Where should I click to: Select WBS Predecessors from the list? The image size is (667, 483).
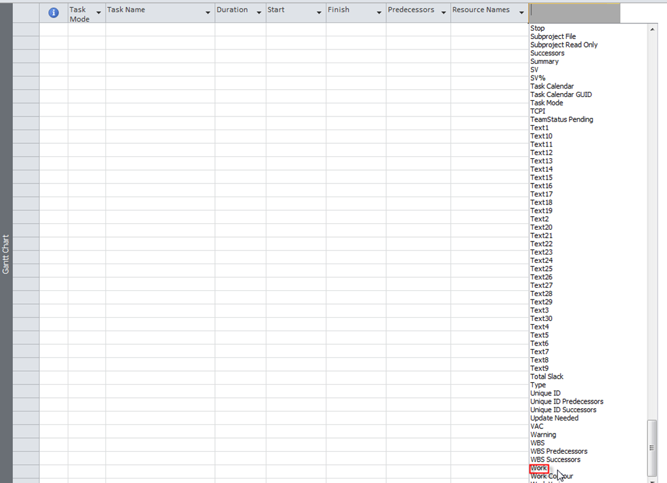coord(558,451)
